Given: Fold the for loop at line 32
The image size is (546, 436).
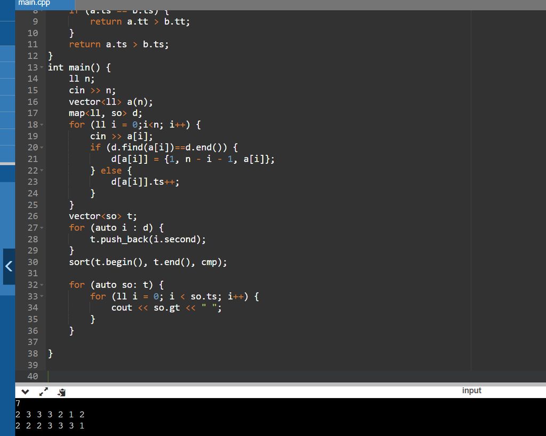Looking at the screenshot, I should coord(42,285).
